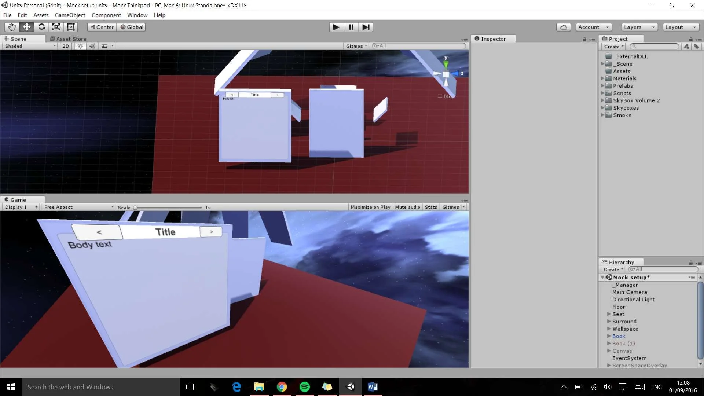Expand the Materials folder
This screenshot has height=396, width=704.
(x=602, y=78)
